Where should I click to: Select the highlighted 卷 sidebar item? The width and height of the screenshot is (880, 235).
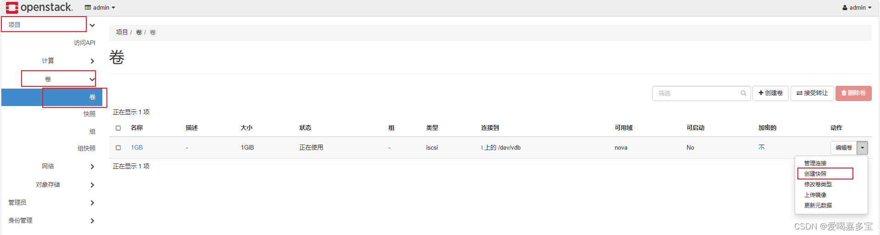[52, 97]
